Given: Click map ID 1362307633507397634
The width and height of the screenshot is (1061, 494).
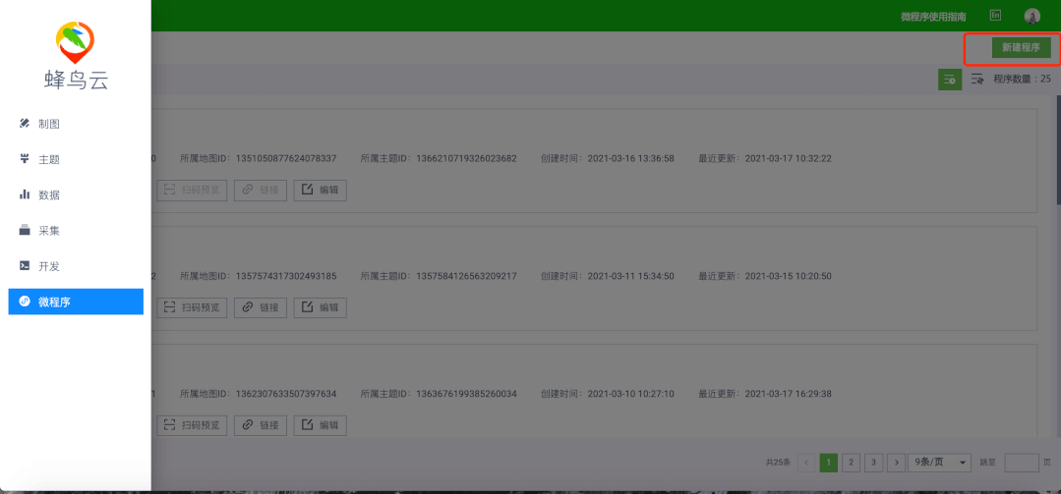Looking at the screenshot, I should pyautogui.click(x=285, y=393).
